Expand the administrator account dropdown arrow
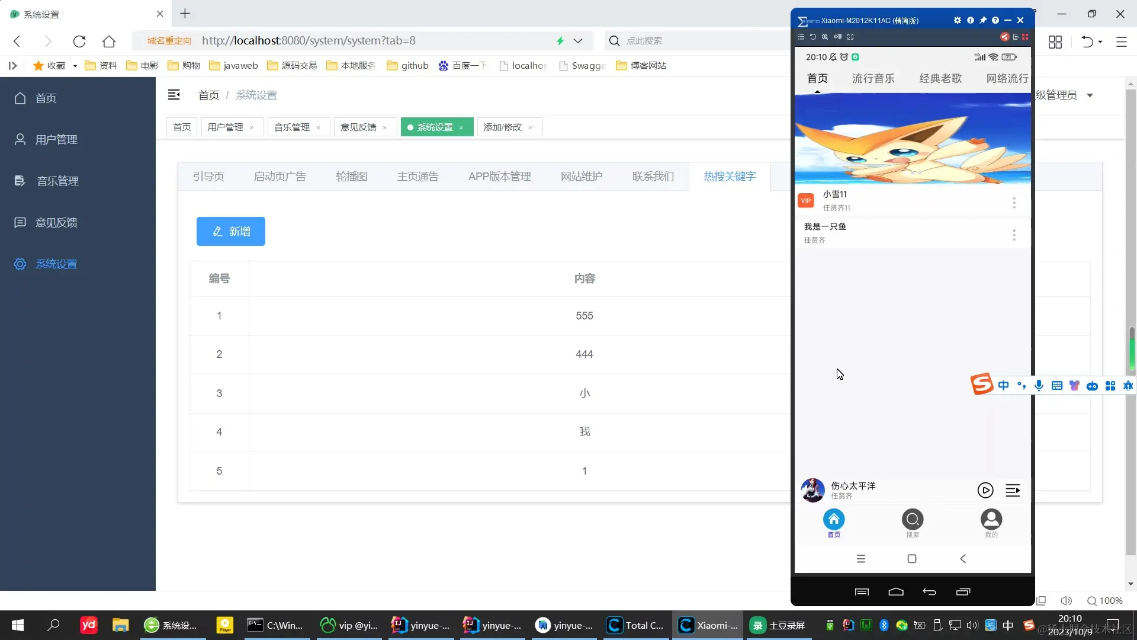Image resolution: width=1137 pixels, height=640 pixels. click(x=1090, y=95)
